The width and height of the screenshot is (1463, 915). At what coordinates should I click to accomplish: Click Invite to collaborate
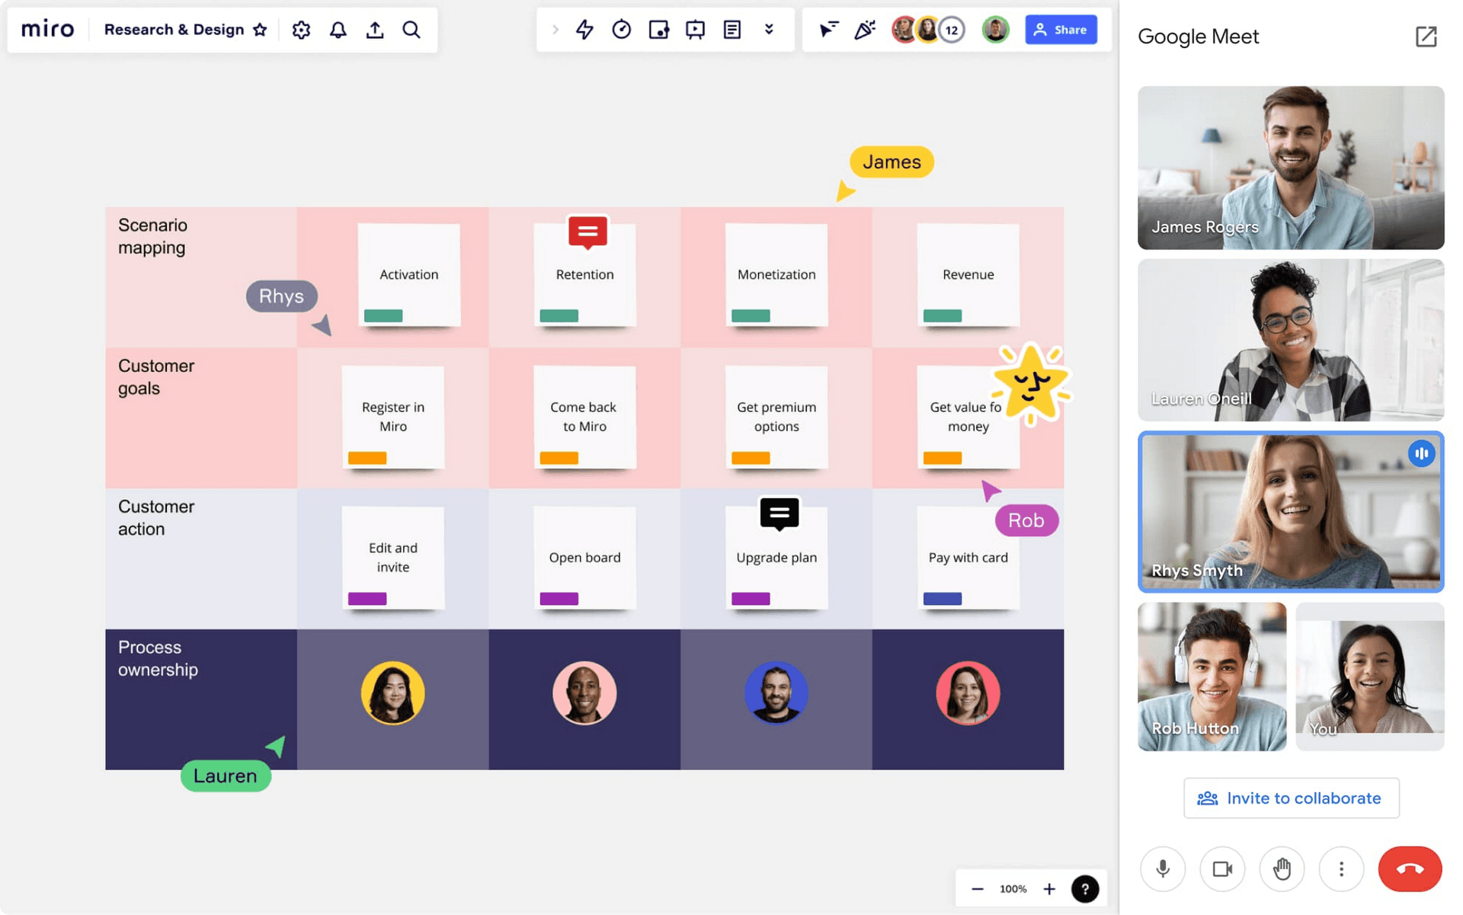[1291, 798]
